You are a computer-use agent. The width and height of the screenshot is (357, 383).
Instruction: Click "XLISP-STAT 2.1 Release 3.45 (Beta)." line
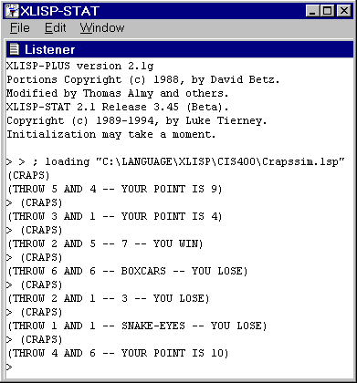coord(117,107)
